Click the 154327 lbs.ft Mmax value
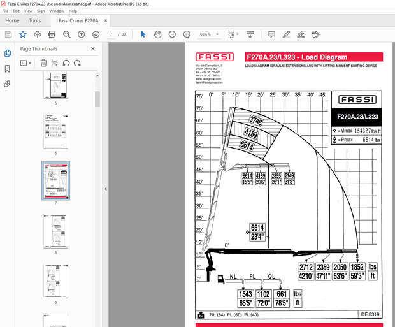The width and height of the screenshot is (395, 327). coord(368,131)
